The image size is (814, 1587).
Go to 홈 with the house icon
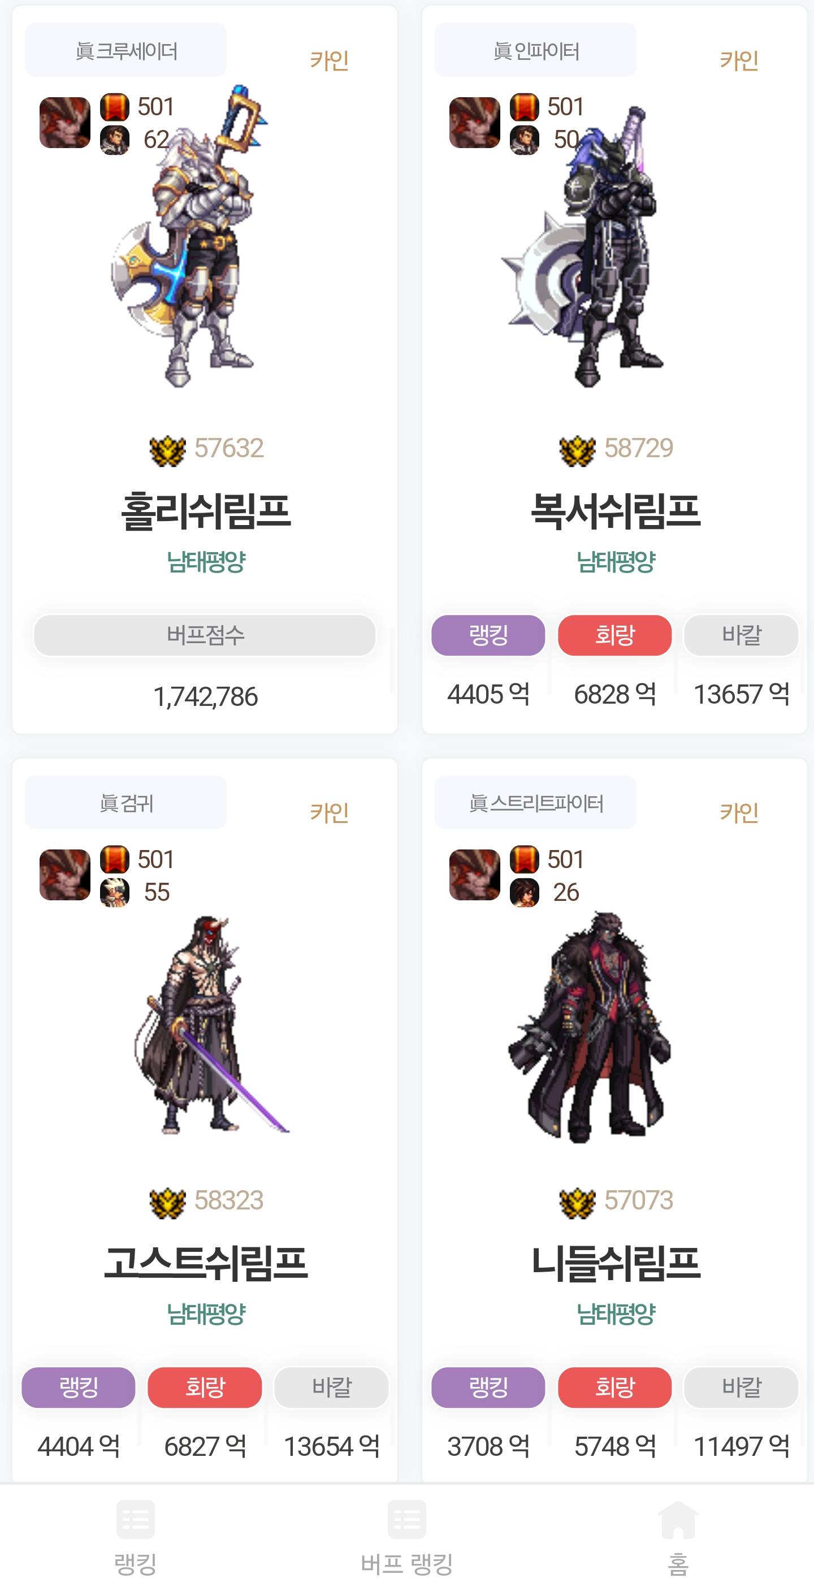(678, 1537)
